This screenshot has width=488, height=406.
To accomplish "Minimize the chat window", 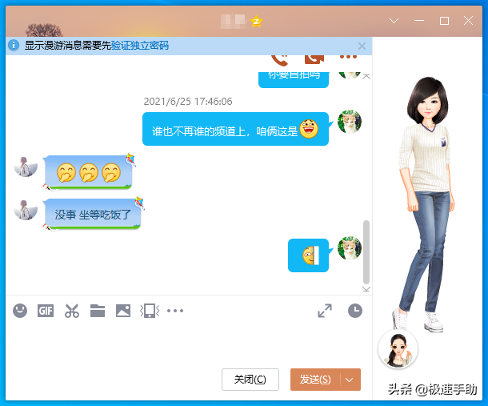I will pos(419,21).
